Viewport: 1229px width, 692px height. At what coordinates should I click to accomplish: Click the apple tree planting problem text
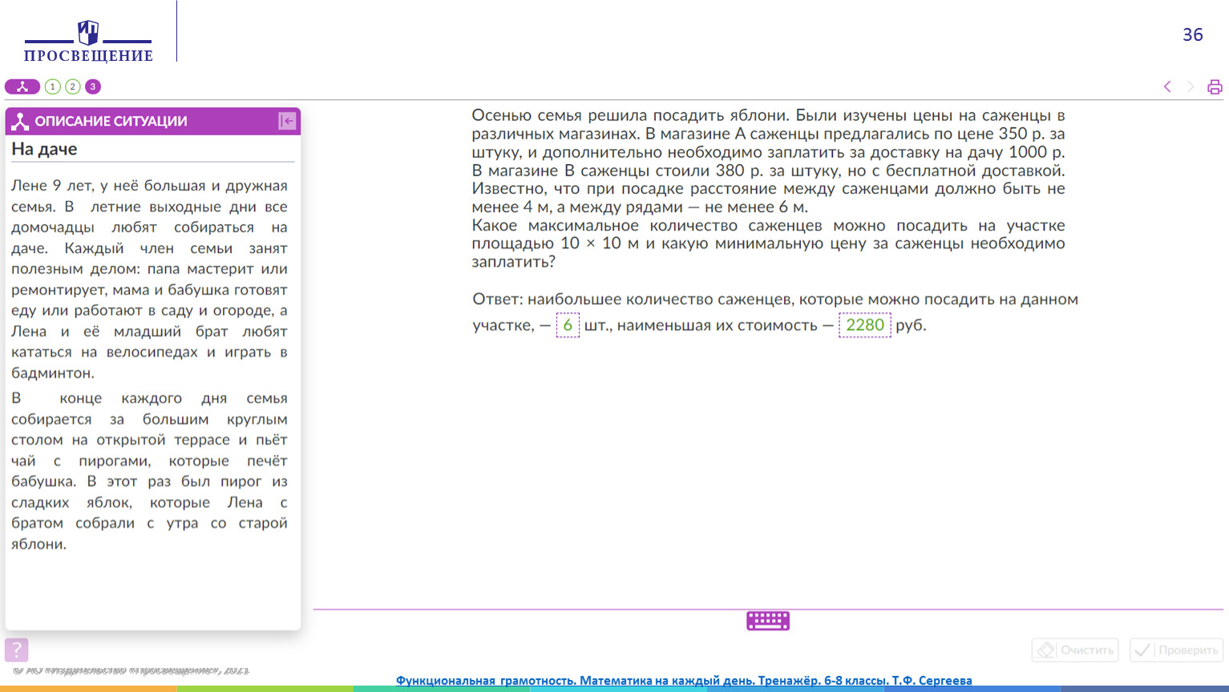click(768, 188)
